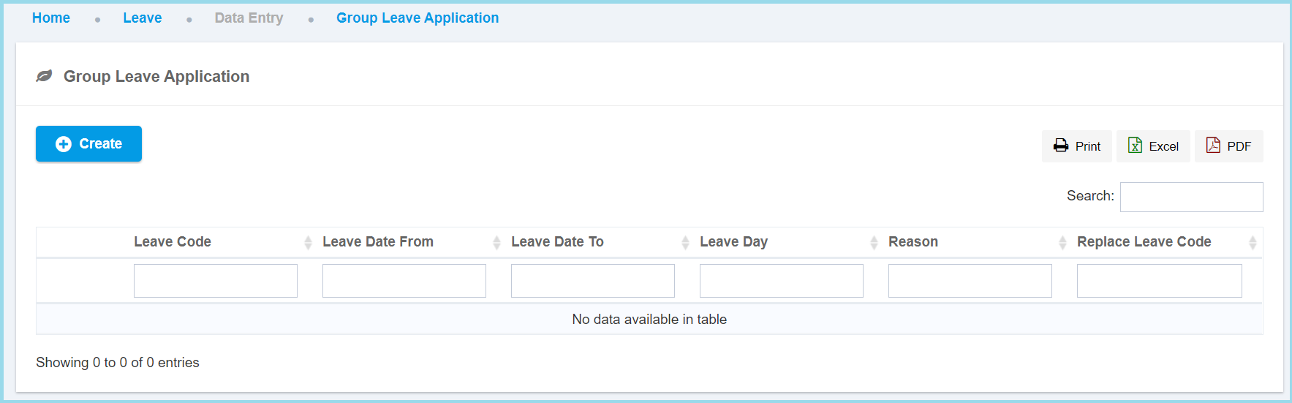Viewport: 1292px width, 403px height.
Task: Focus the Leave Code filter field
Action: (216, 281)
